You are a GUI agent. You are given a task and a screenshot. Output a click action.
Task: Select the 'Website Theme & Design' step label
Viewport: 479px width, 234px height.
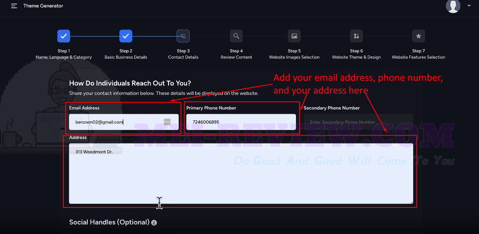[x=356, y=57]
